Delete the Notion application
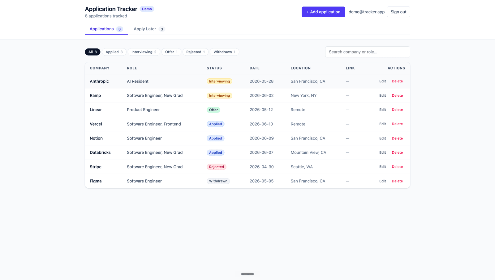The height and width of the screenshot is (280, 495). (x=397, y=138)
